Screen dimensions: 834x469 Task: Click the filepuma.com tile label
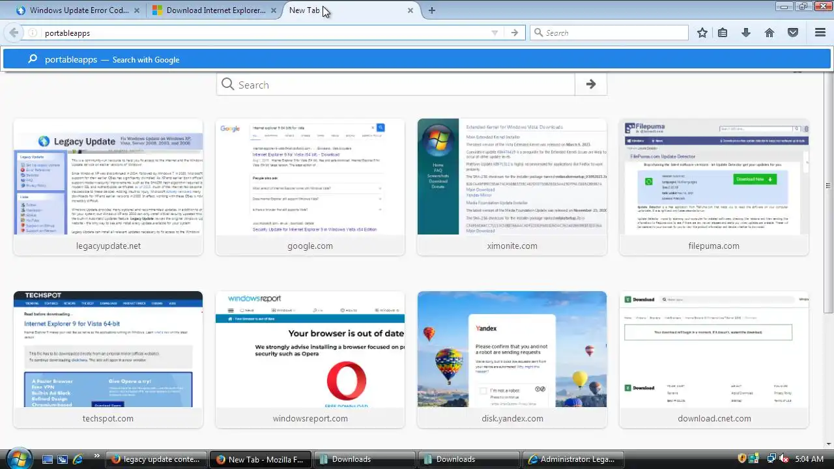tap(714, 246)
